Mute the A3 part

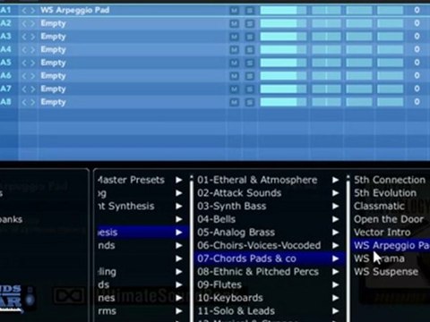point(235,37)
